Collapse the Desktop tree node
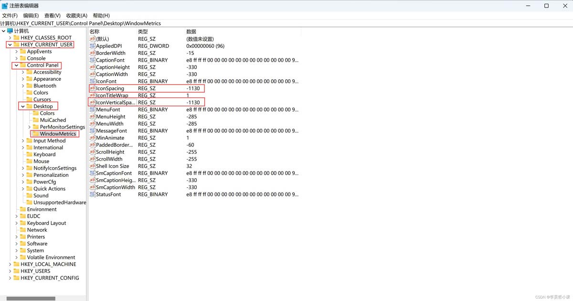 [22, 107]
